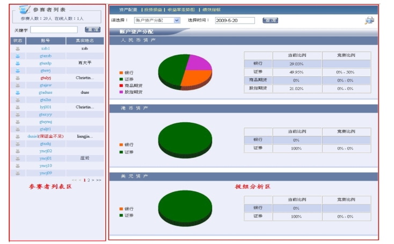Image resolution: width=394 pixels, height=244 pixels.
Task: Click status icon beside gtaxhj
Action: coord(18,144)
